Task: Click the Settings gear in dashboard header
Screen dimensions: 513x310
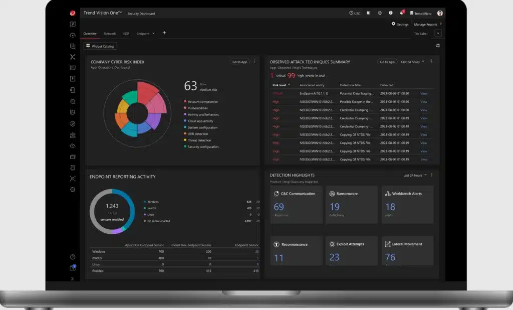Action: (393, 24)
